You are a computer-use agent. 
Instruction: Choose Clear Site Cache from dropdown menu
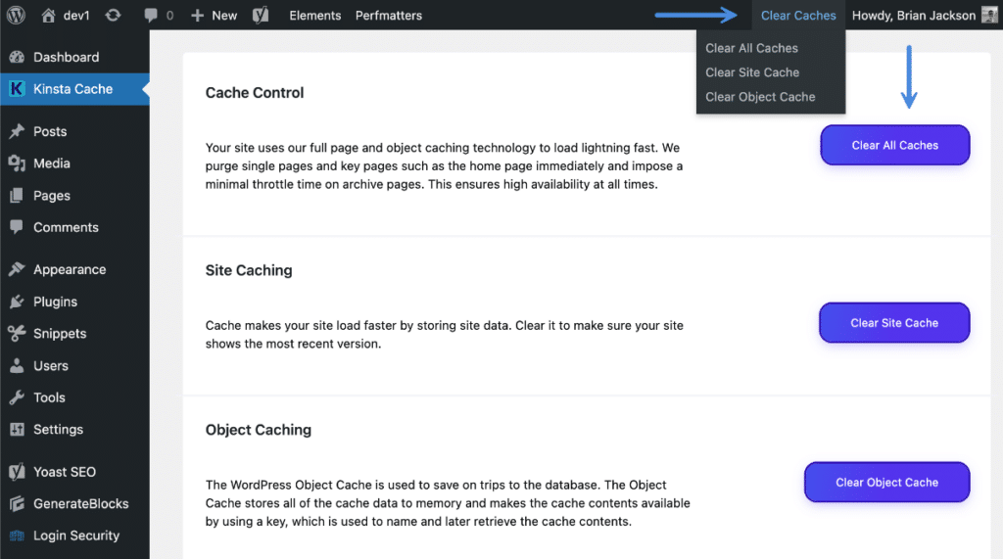(x=752, y=72)
